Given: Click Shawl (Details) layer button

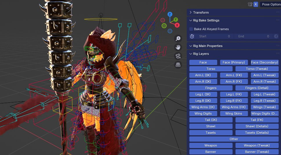Looking at the screenshot, I should coord(257,126).
